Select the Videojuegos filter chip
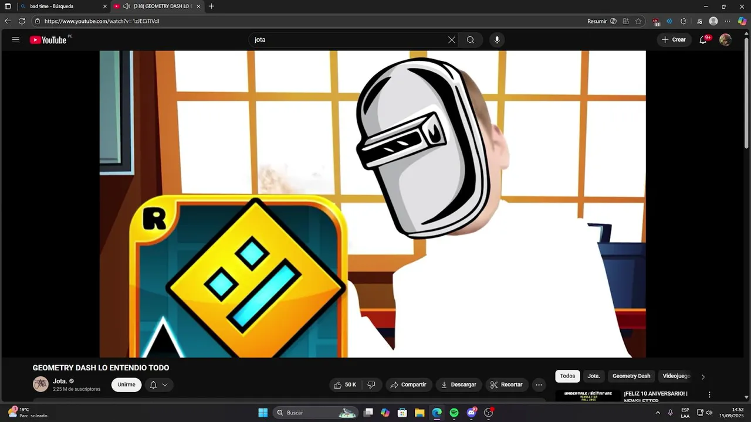 pyautogui.click(x=676, y=376)
